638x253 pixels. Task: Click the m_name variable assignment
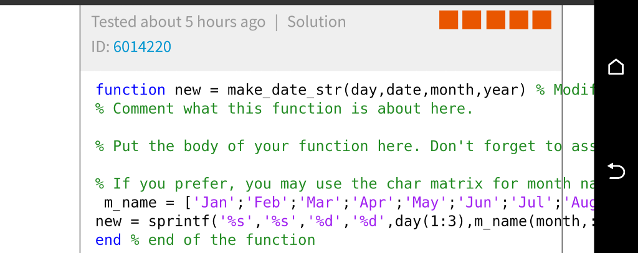pos(130,202)
